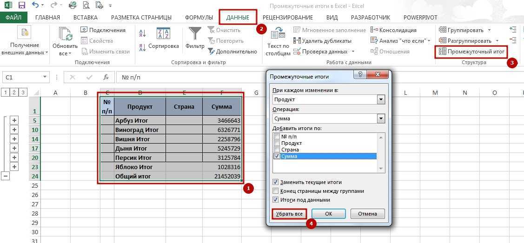The width and height of the screenshot is (524, 243).
Task: Select column header A
Action: (55, 93)
